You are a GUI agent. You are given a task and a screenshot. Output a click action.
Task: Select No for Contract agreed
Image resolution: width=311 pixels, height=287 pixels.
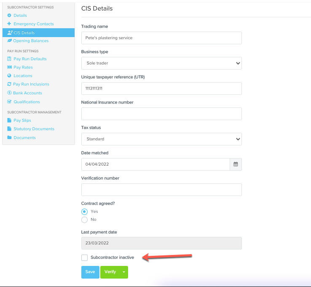(x=85, y=220)
